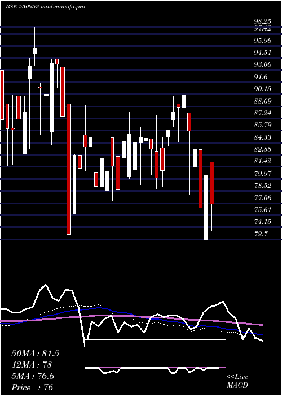Select the 98.25 price axis label
This screenshot has height=396, width=282.
click(x=263, y=21)
